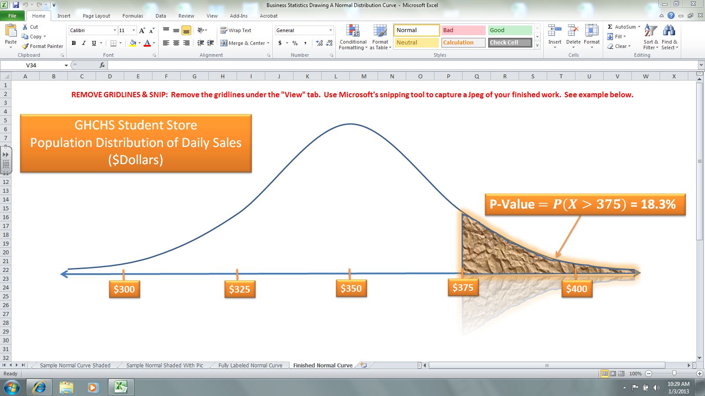705x396 pixels.
Task: Apply the Good cell style
Action: coord(510,30)
